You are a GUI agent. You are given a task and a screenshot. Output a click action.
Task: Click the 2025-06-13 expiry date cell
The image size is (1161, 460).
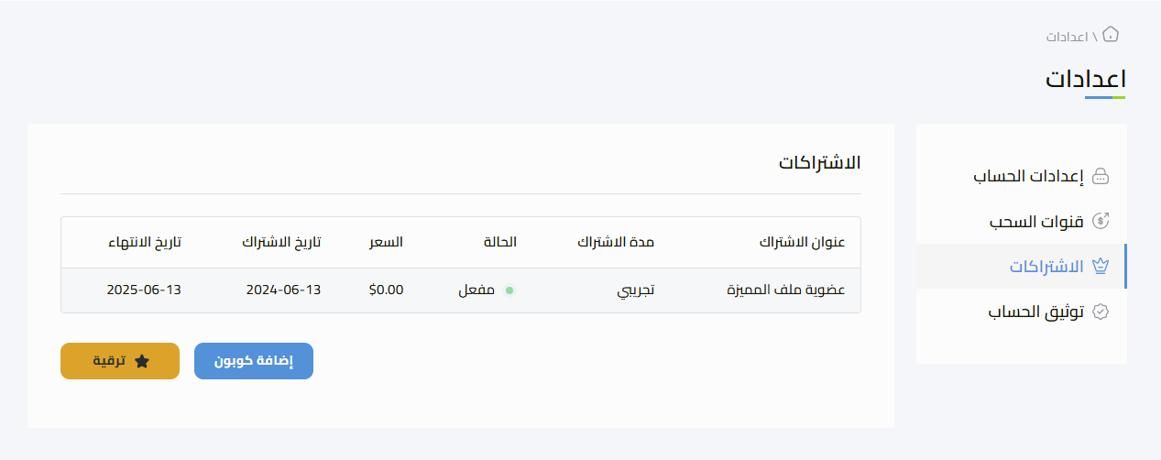[144, 290]
